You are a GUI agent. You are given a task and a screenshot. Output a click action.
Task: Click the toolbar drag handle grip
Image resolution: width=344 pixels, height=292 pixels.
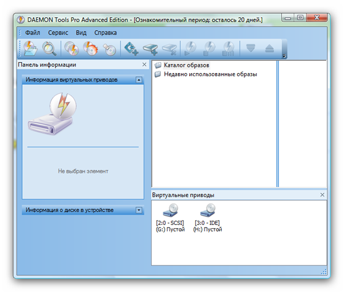(x=20, y=49)
